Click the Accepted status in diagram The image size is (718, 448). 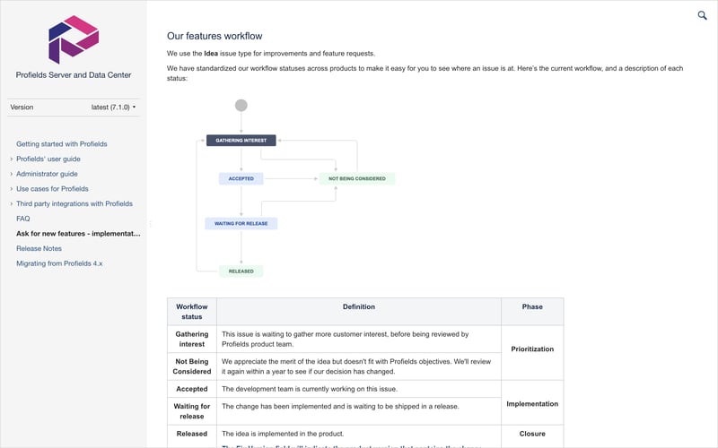[x=241, y=178]
